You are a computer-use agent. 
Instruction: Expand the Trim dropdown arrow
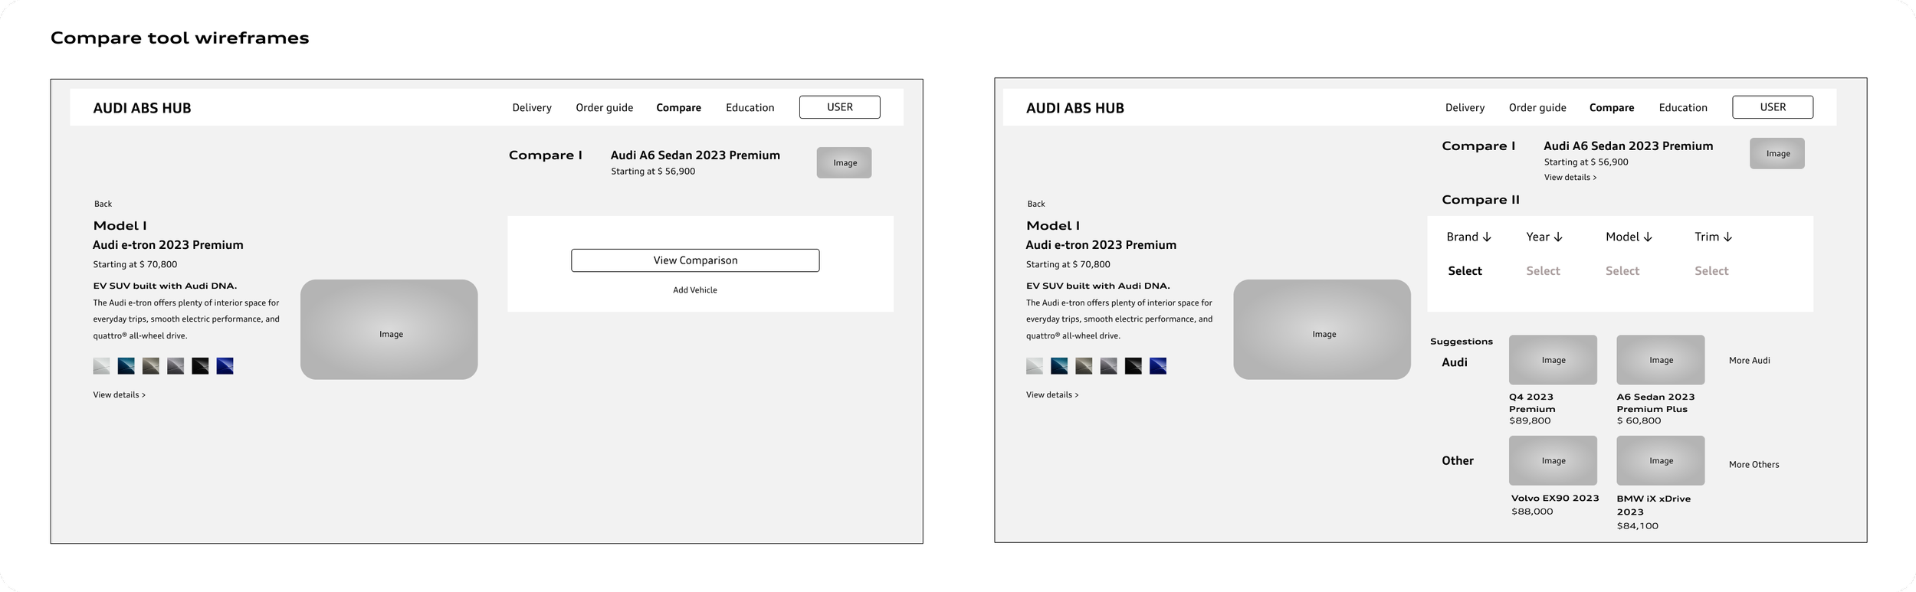click(x=1727, y=237)
